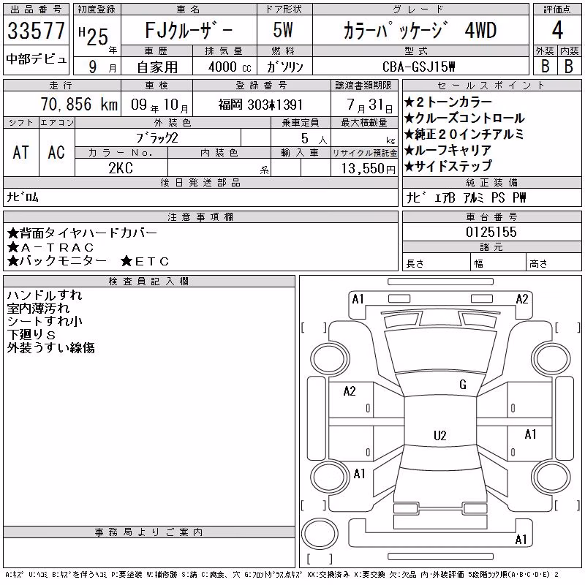Select grade カラーパッケージ 4WD
Viewport: 585px width, 585px height.
420,31
